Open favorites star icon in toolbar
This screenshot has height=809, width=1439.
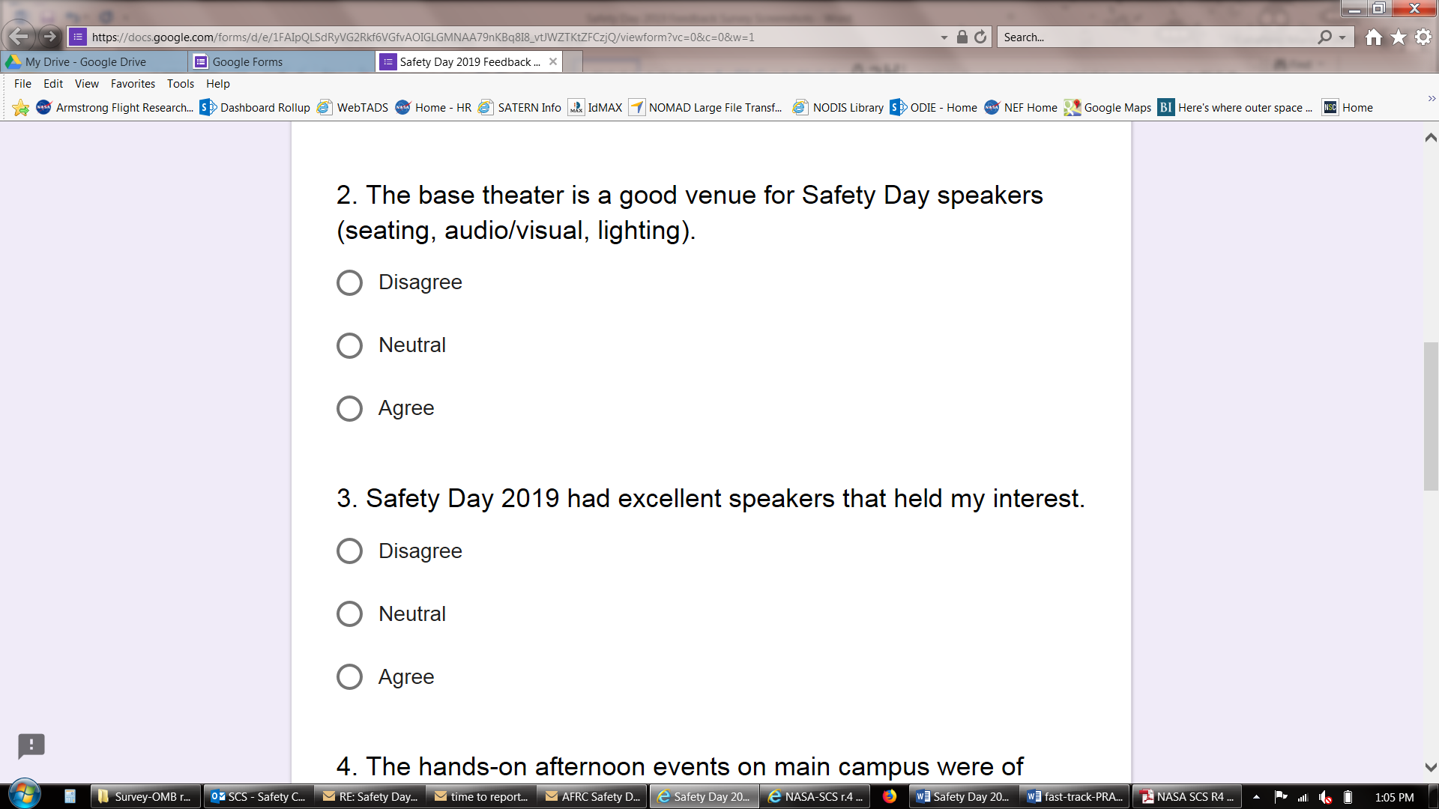1399,37
